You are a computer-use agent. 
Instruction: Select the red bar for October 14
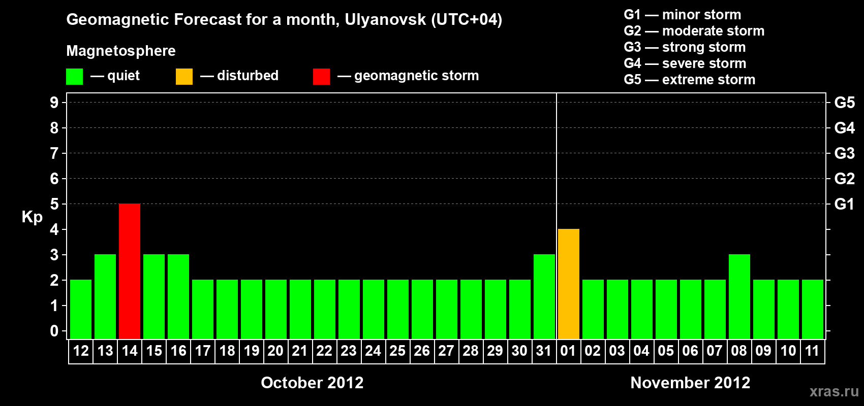pyautogui.click(x=130, y=271)
